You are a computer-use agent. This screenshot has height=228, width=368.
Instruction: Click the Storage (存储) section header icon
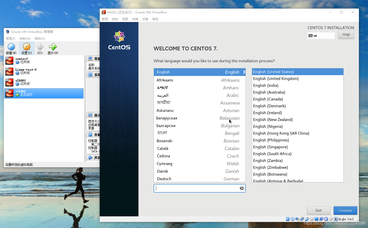pos(90,135)
